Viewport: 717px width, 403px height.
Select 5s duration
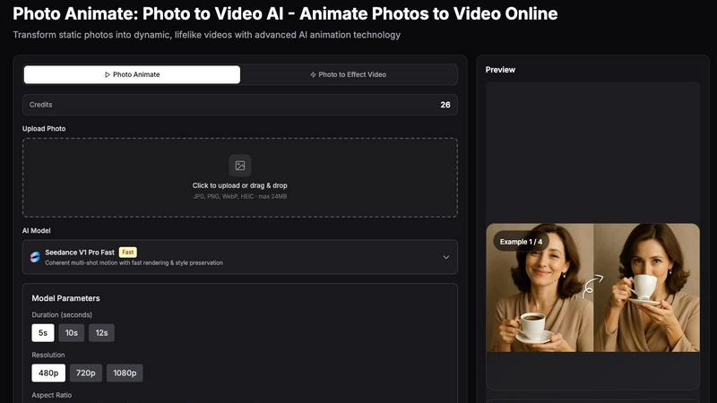(43, 332)
